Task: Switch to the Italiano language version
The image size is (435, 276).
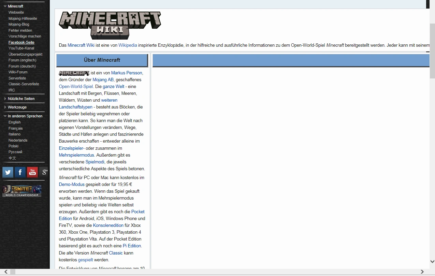Action: click(x=15, y=134)
